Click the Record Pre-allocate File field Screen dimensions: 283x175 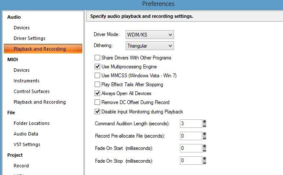190,136
